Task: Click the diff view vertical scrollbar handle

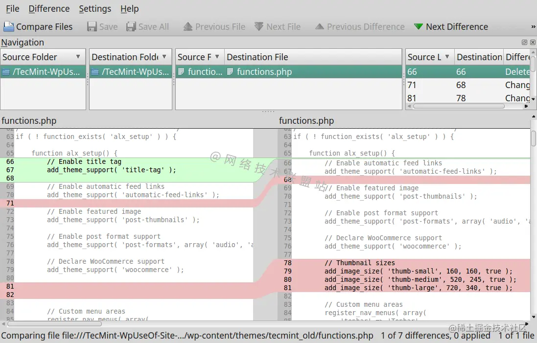Action: coord(533,138)
